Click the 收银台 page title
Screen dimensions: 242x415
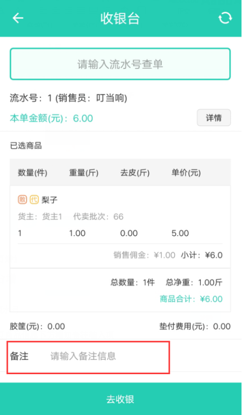[x=120, y=18]
